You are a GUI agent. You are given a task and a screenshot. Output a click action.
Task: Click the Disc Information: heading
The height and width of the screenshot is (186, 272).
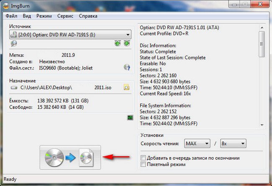click(x=158, y=46)
